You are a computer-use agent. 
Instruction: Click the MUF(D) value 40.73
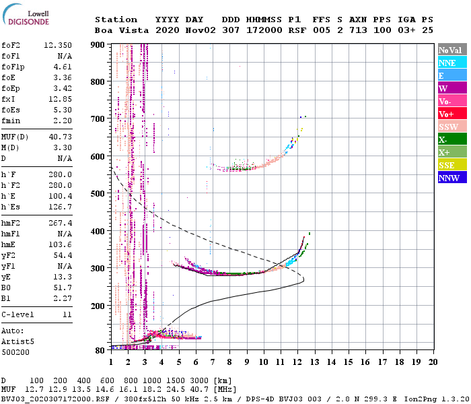(60, 137)
